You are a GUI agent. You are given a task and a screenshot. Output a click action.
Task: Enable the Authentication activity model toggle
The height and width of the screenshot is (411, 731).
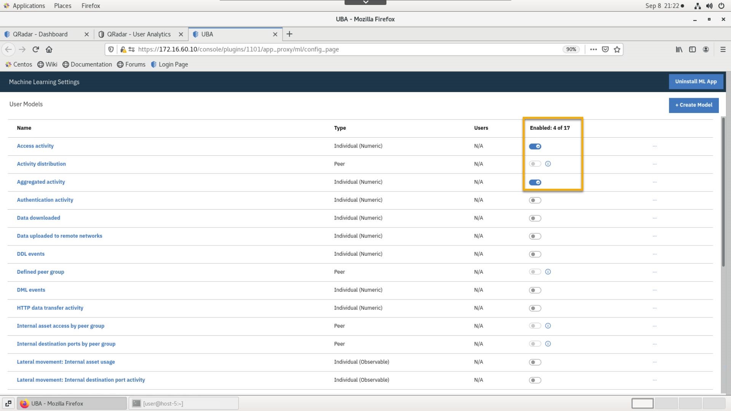point(535,200)
